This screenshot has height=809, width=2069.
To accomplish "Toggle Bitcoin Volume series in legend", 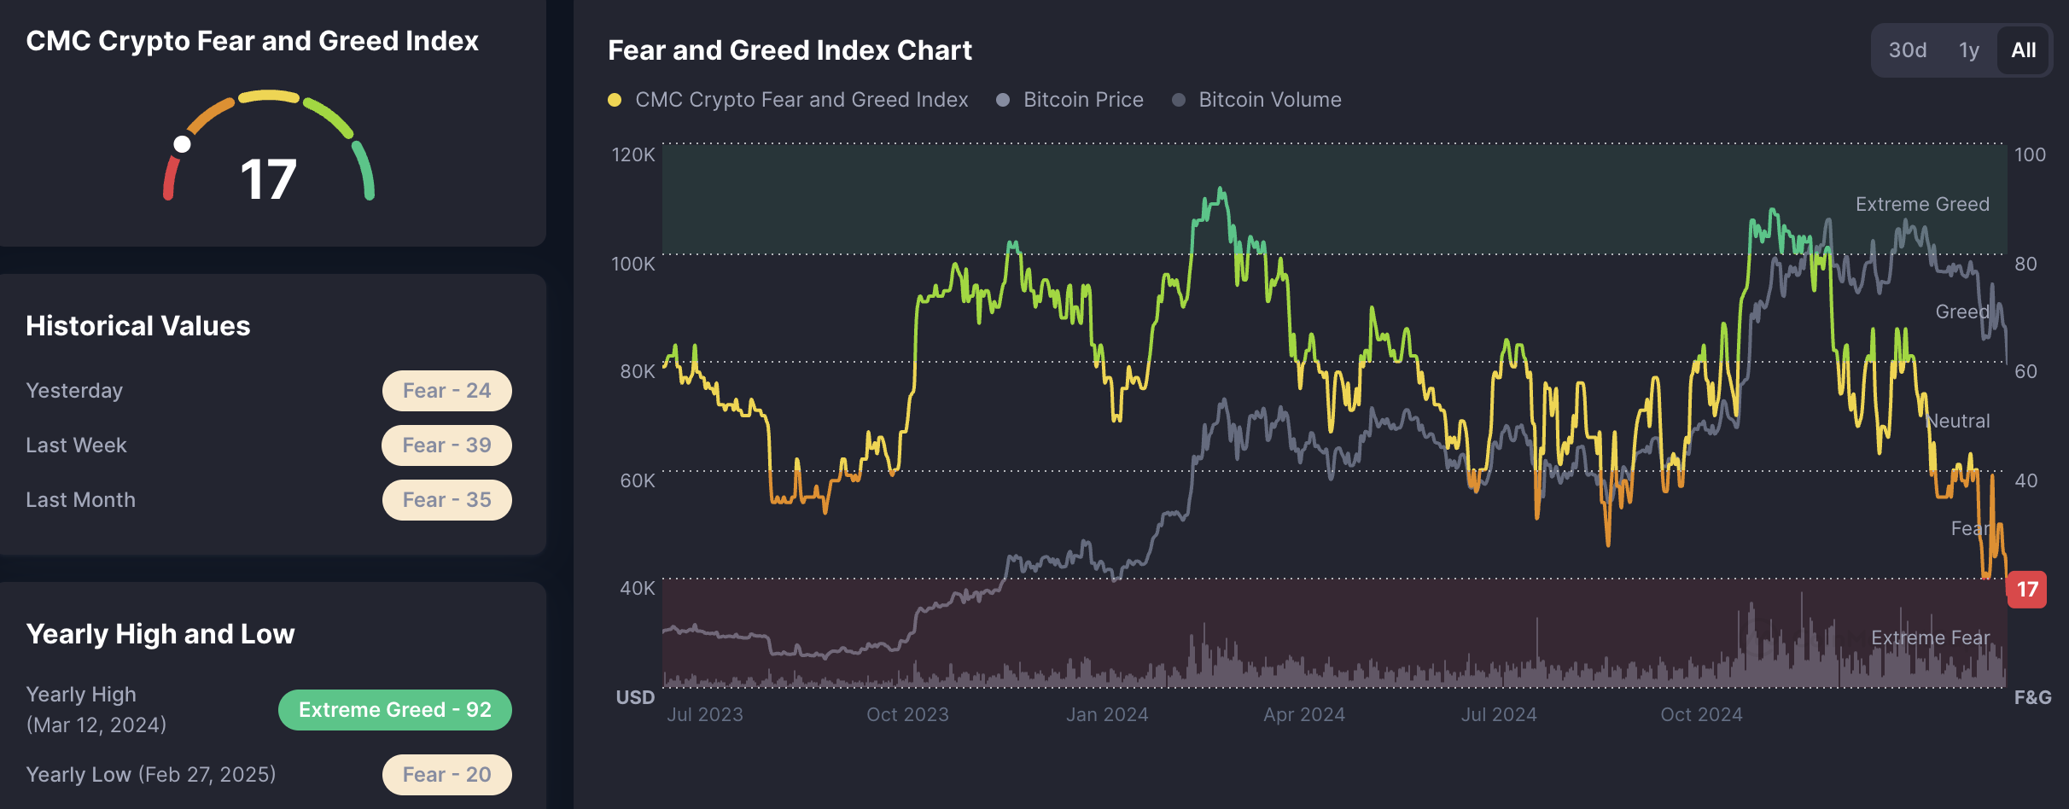I will [x=1269, y=100].
